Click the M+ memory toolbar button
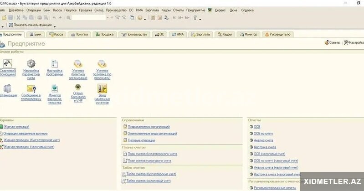Screen dimensions: 364x191 (x=180, y=18)
